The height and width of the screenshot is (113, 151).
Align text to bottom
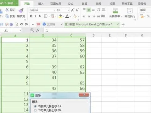point(93,10)
